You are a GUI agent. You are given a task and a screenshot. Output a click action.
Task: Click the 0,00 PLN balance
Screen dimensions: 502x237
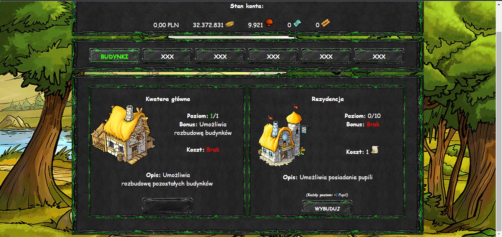tap(166, 25)
